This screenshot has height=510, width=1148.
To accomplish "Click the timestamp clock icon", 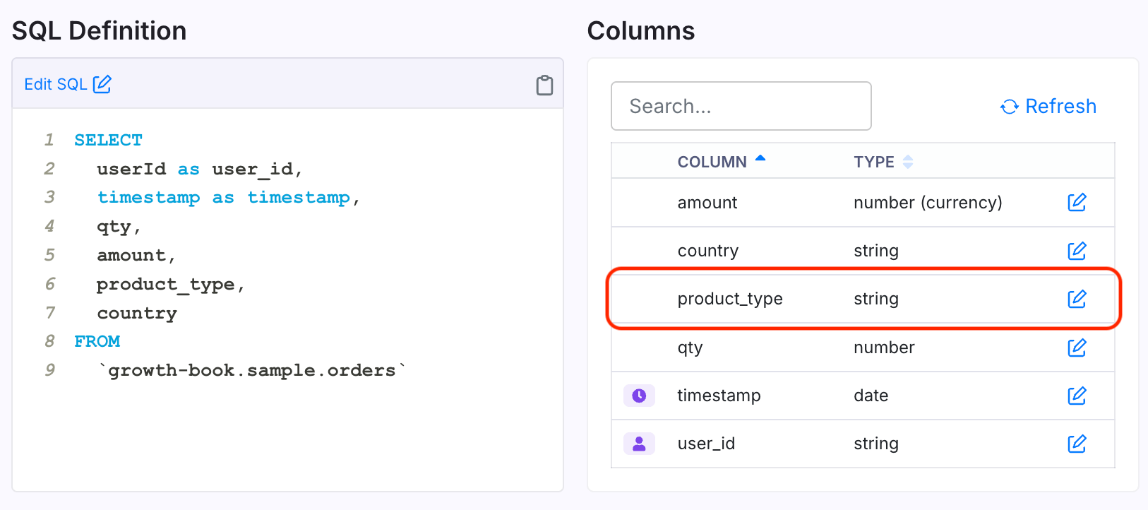I will pos(639,396).
